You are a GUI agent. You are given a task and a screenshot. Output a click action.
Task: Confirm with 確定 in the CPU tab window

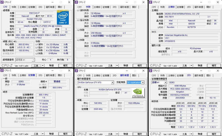pos(65,66)
